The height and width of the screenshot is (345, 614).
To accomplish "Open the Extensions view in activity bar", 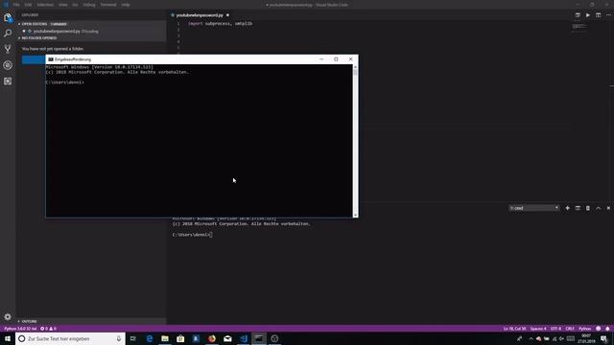I will click(8, 80).
